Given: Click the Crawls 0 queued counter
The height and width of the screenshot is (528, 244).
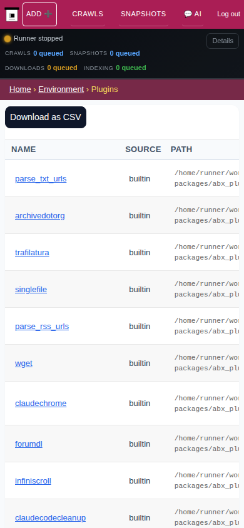Looking at the screenshot, I should coord(34,54).
